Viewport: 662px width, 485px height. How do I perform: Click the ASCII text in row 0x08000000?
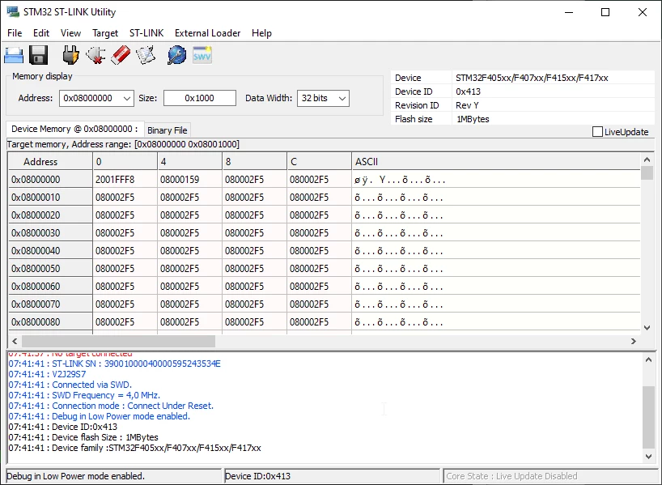click(x=400, y=180)
